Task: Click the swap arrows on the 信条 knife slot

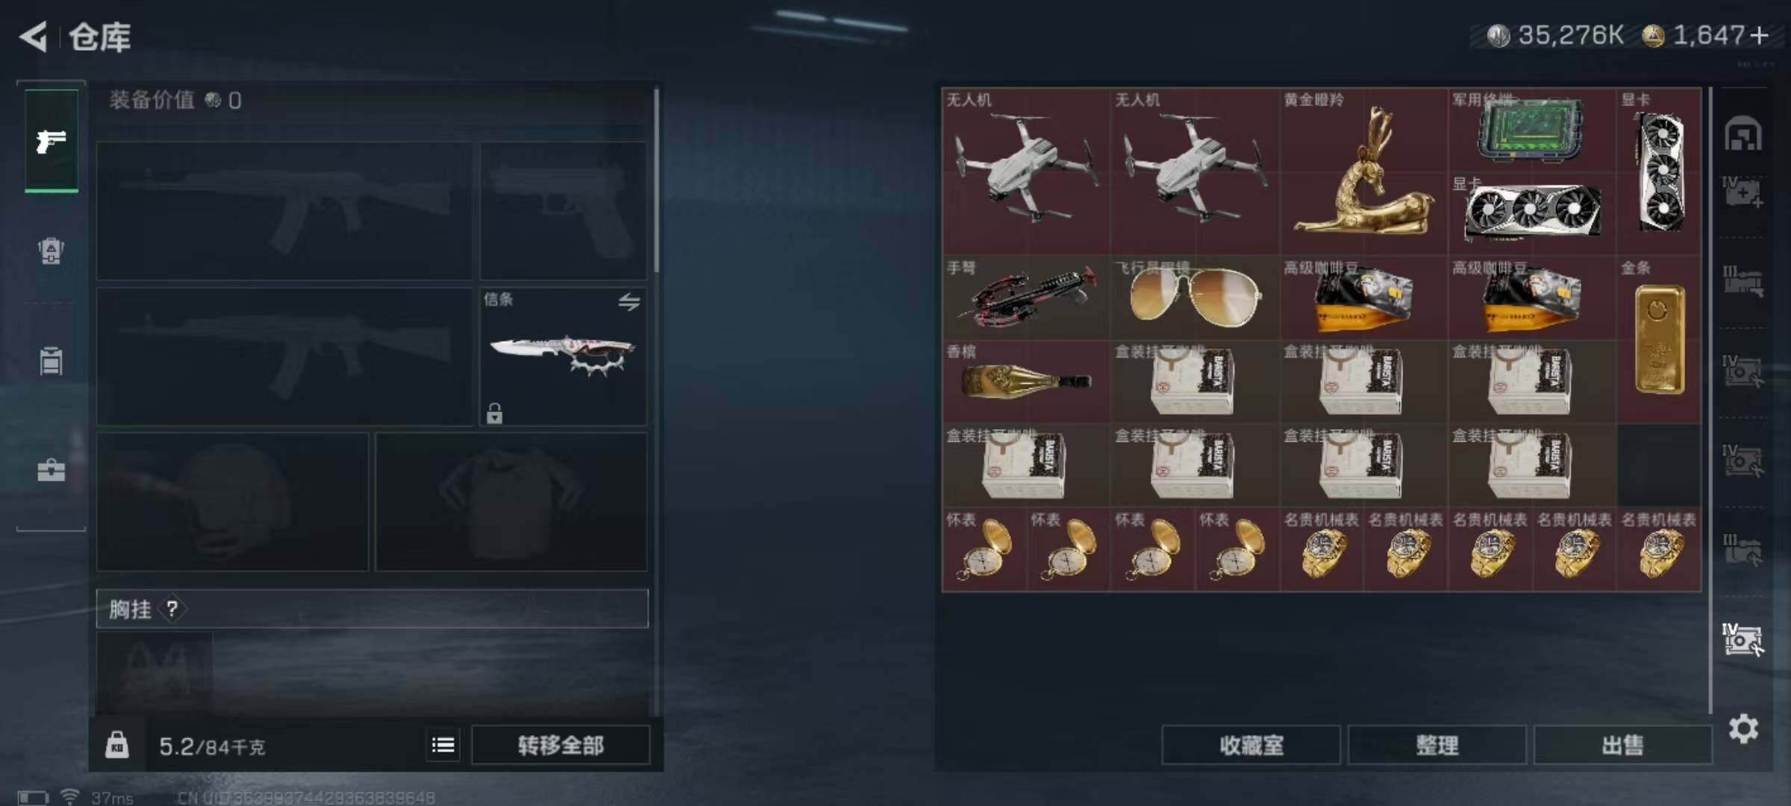Action: click(628, 302)
